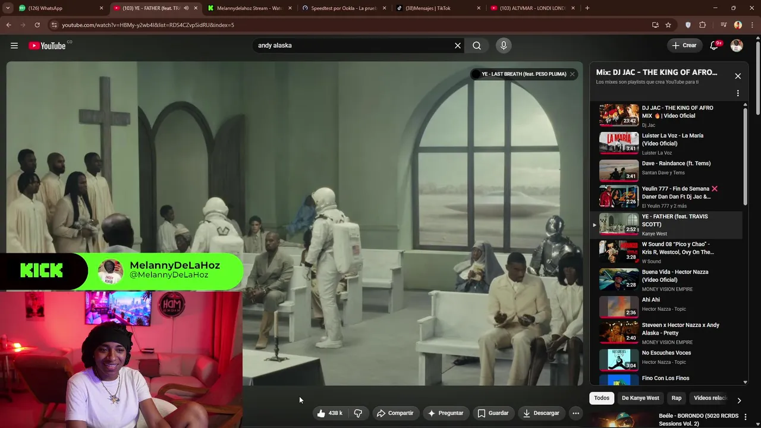Show more filter chips with arrow
Screen dimensions: 761x428
739,400
